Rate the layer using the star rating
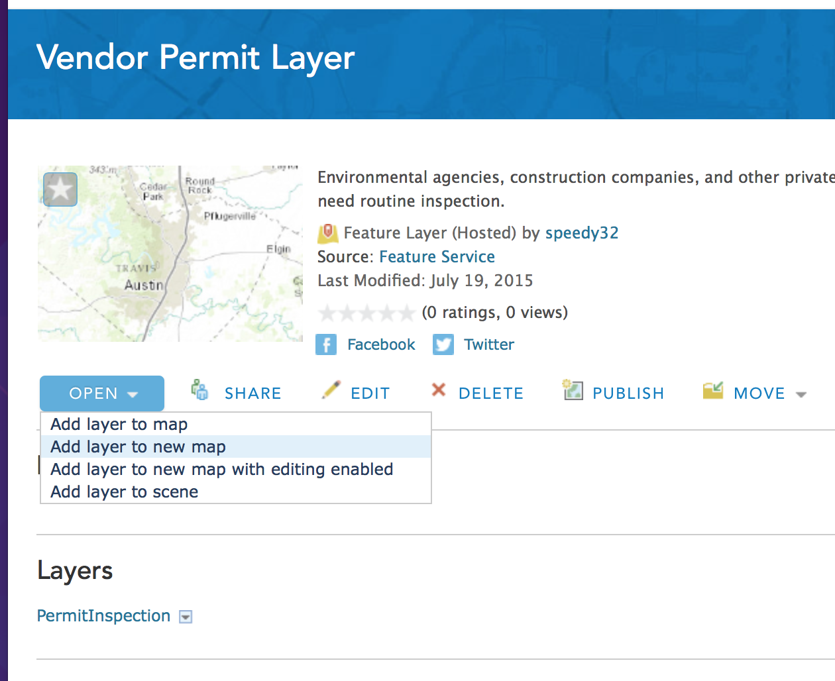The image size is (835, 681). 366,313
